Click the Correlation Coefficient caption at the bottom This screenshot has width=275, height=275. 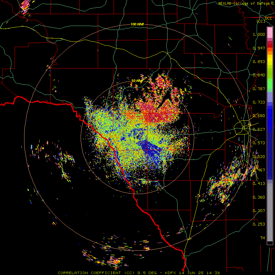click(139, 273)
